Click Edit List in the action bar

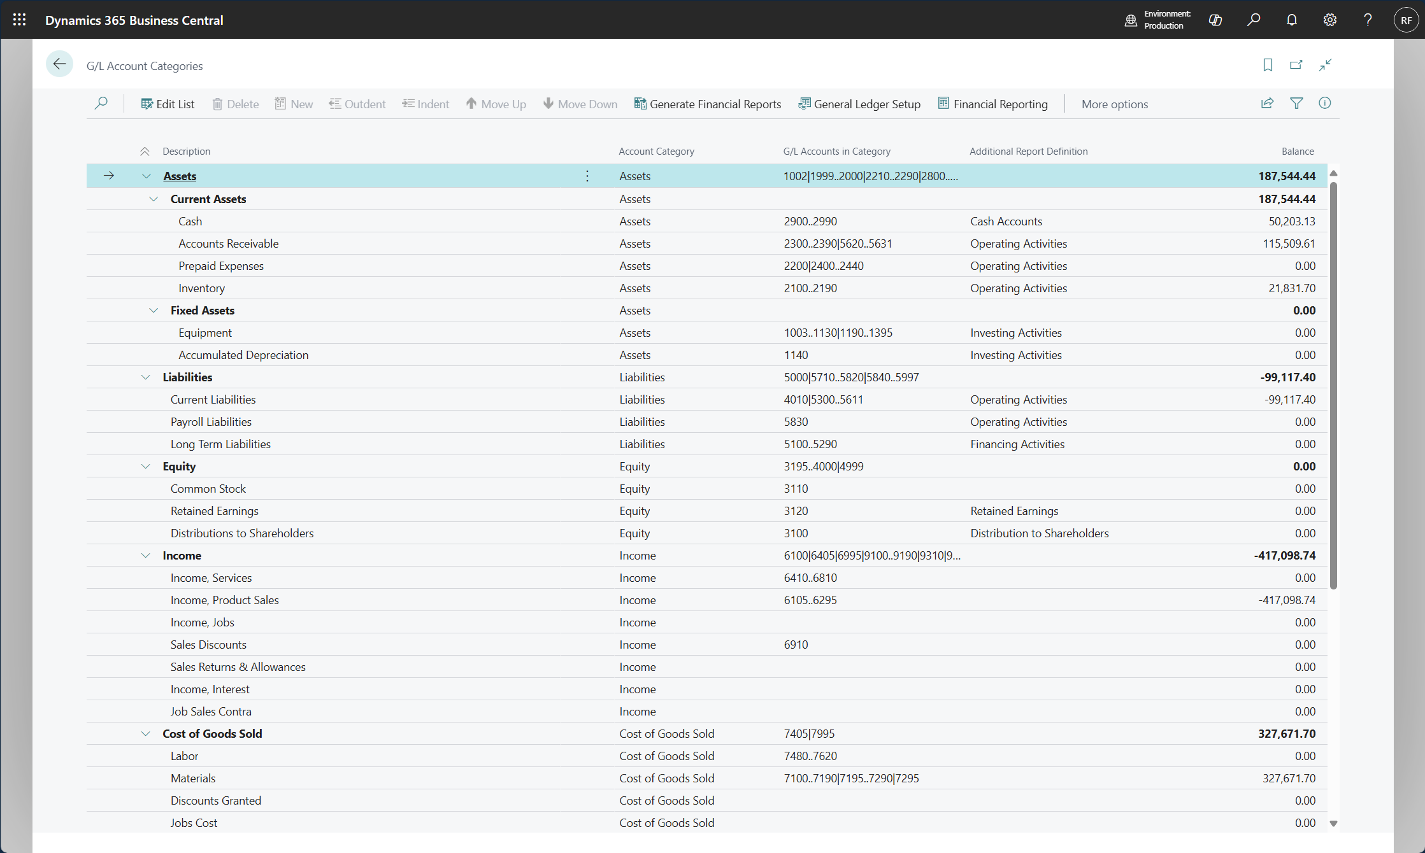[168, 104]
